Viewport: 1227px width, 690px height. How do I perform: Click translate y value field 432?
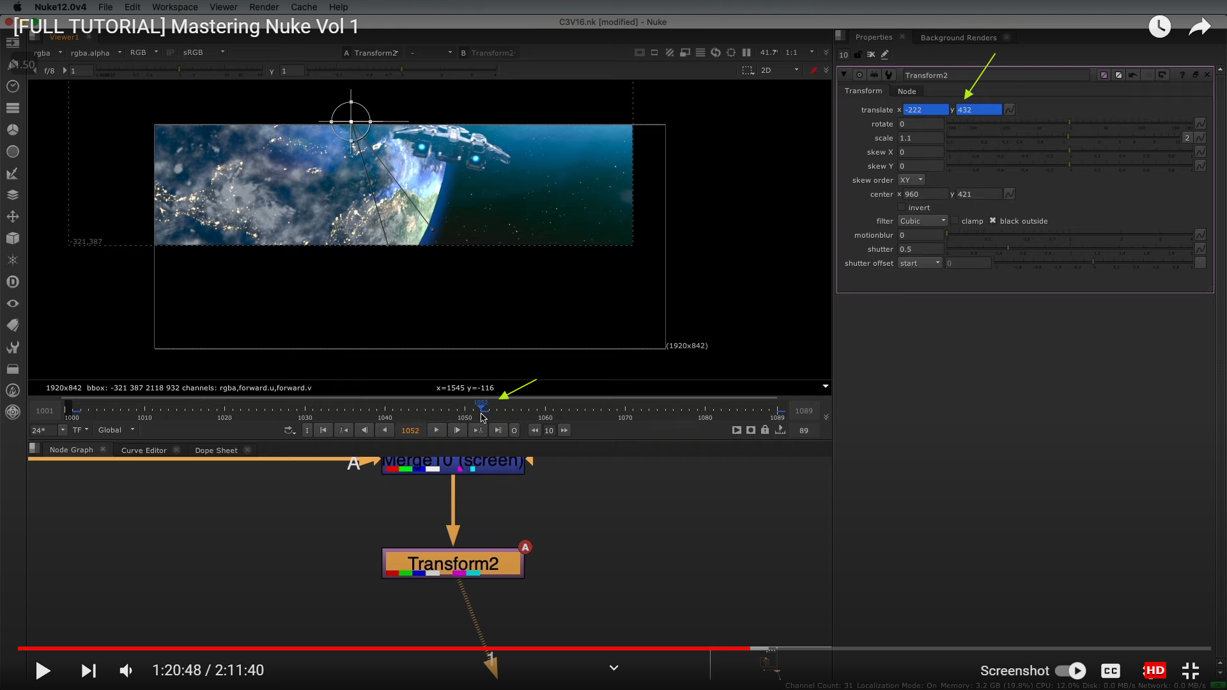(x=978, y=110)
